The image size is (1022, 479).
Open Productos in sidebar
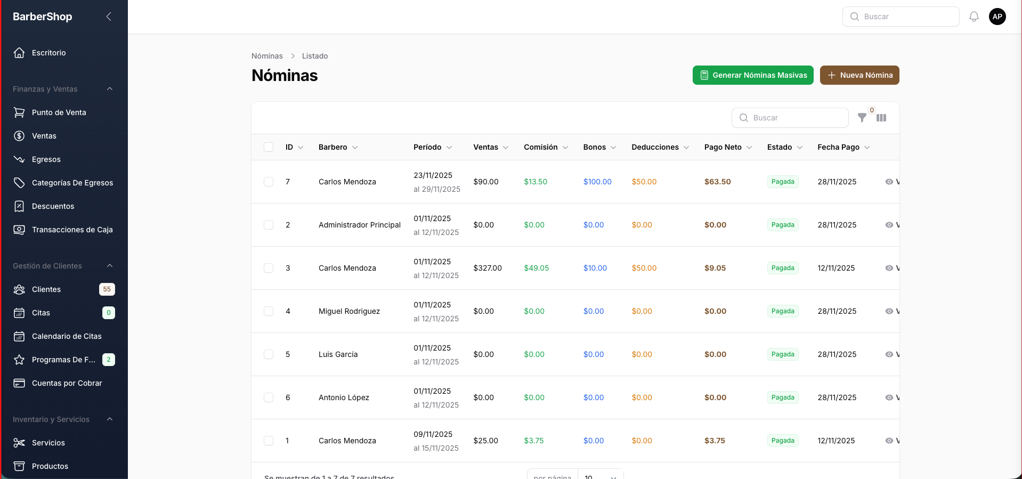[x=64, y=466]
